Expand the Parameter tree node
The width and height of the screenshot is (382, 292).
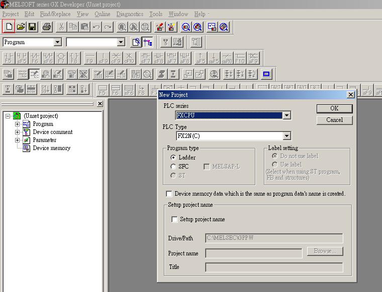pyautogui.click(x=18, y=140)
